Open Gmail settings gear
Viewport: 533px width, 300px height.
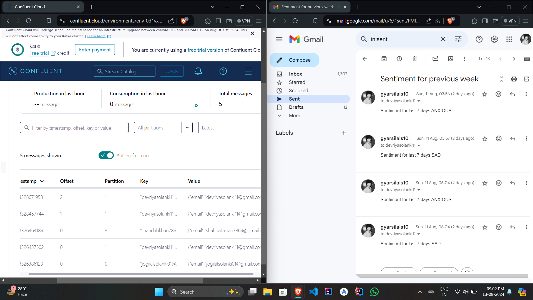494,39
